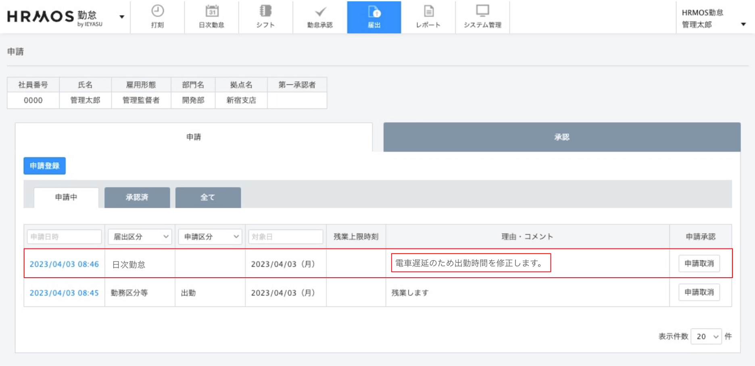Open the 打刻 clock icon
The image size is (755, 366).
click(157, 11)
